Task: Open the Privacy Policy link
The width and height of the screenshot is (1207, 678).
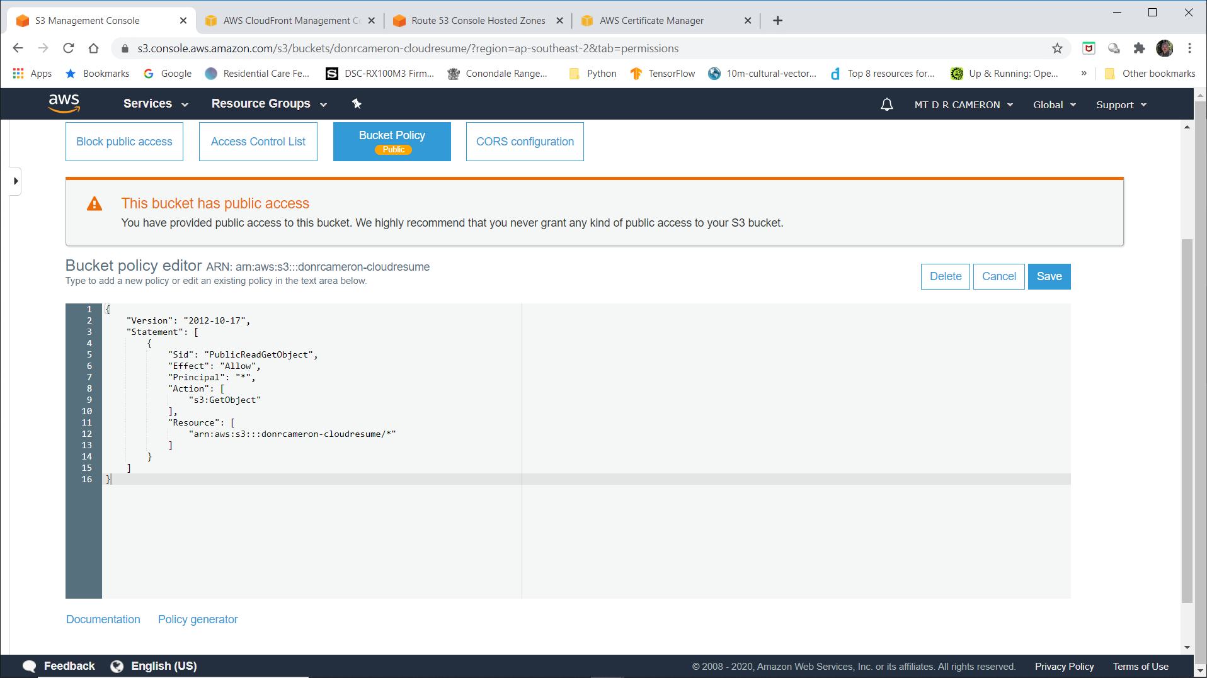Action: point(1064,667)
